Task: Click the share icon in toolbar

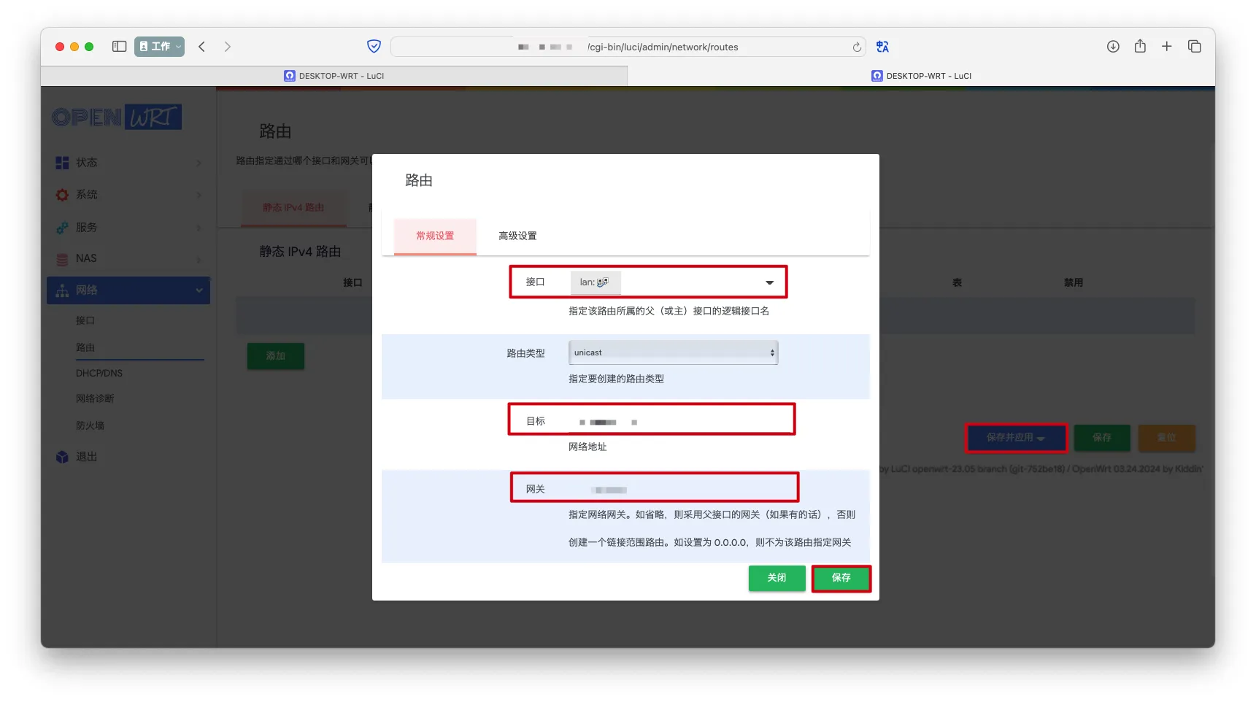Action: tap(1139, 47)
